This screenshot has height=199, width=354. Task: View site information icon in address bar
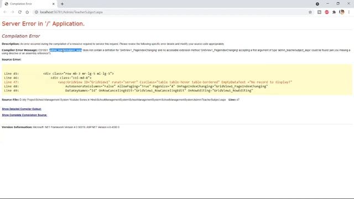36,12
